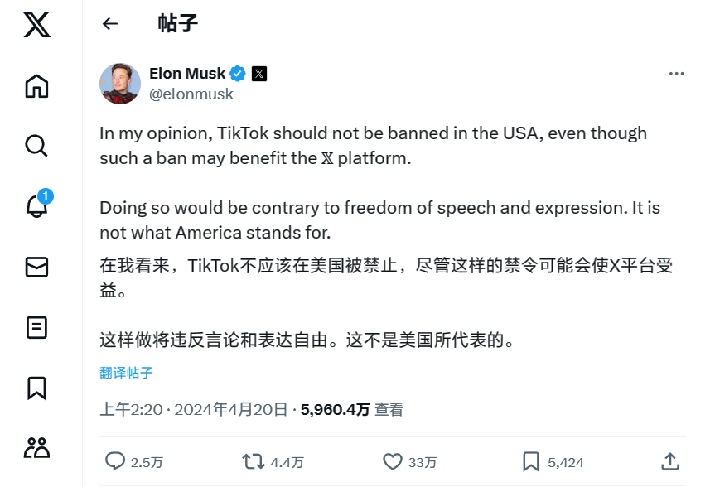Click the 上午2:20 · 2024年4月20日 timestamp
The height and width of the screenshot is (487, 715).
194,409
